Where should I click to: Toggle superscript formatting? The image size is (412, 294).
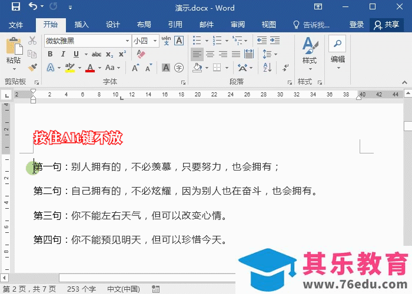tap(122, 54)
